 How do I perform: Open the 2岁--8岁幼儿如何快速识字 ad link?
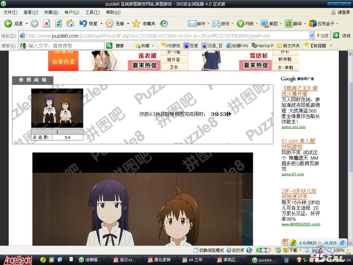[299, 194]
